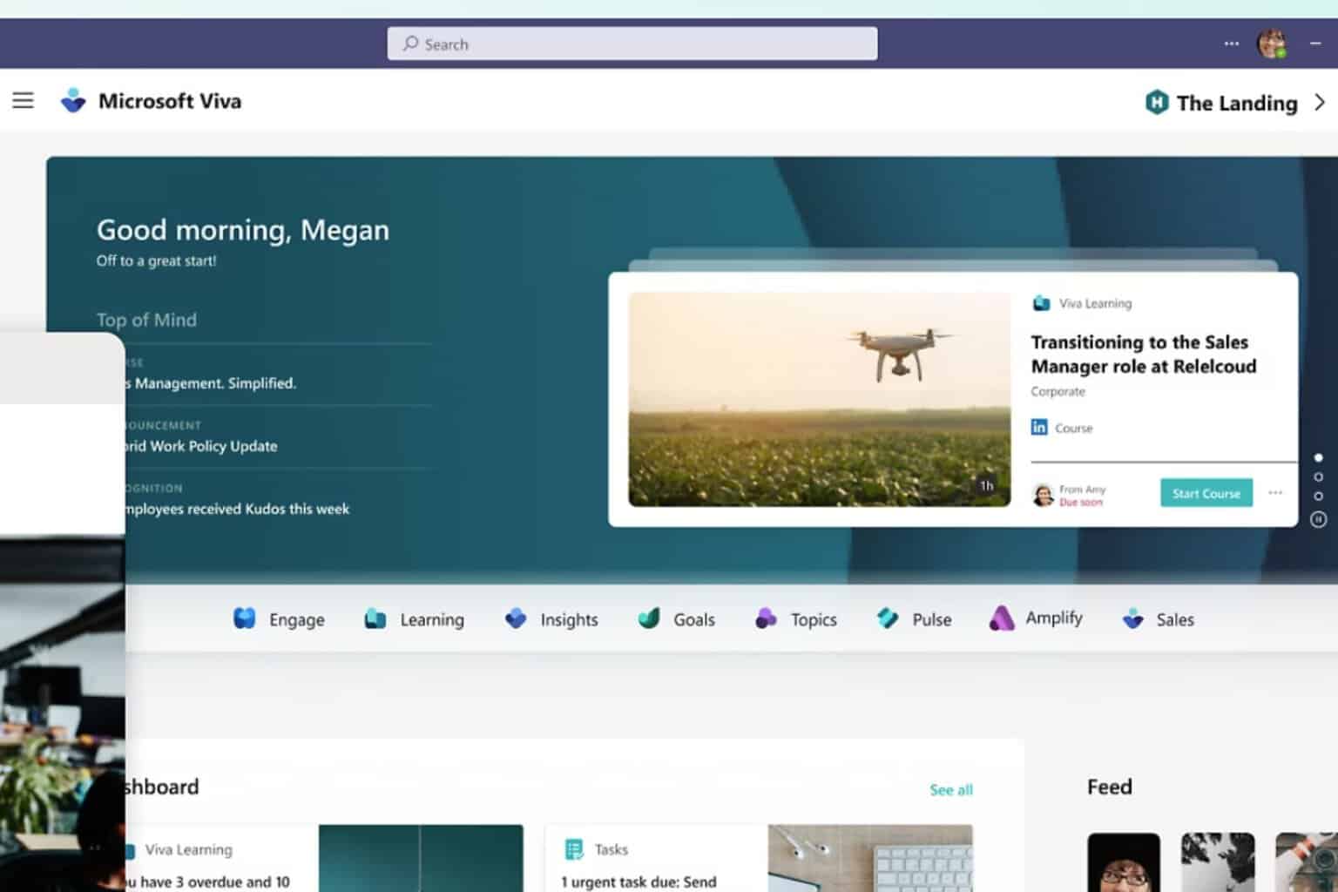Click the Tasks card icon
This screenshot has width=1338, height=892.
[574, 848]
